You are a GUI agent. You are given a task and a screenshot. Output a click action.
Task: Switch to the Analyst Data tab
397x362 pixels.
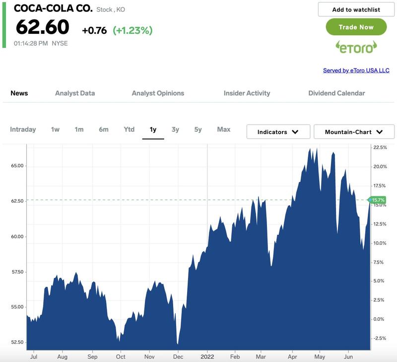[75, 93]
